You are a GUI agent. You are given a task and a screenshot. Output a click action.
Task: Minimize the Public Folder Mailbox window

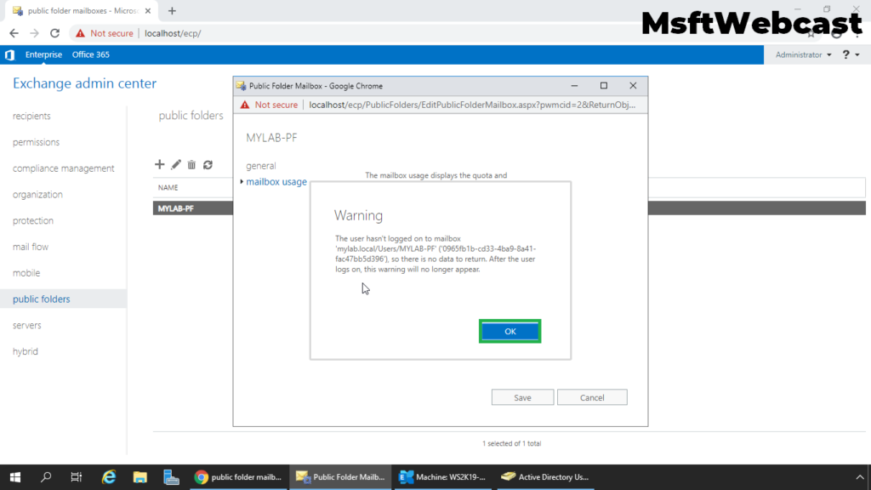[574, 86]
